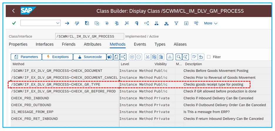
Task: Click the Sourcecode button
Action: tap(90, 57)
